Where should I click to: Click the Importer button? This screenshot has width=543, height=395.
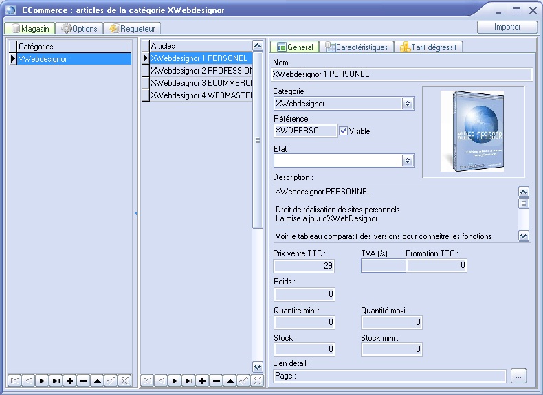click(507, 27)
